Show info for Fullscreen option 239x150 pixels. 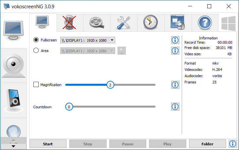click(x=175, y=40)
